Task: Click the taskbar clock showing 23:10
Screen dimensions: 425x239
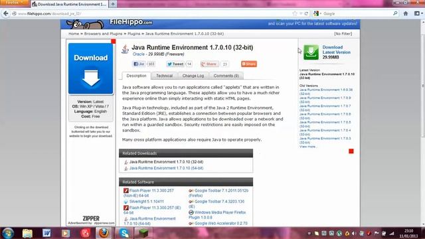Action: tap(408, 233)
